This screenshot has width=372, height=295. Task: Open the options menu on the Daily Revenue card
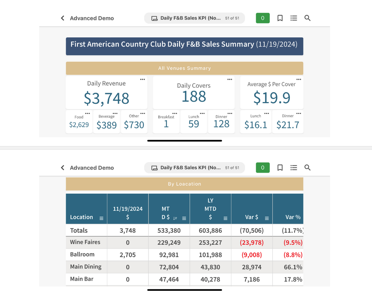143,79
